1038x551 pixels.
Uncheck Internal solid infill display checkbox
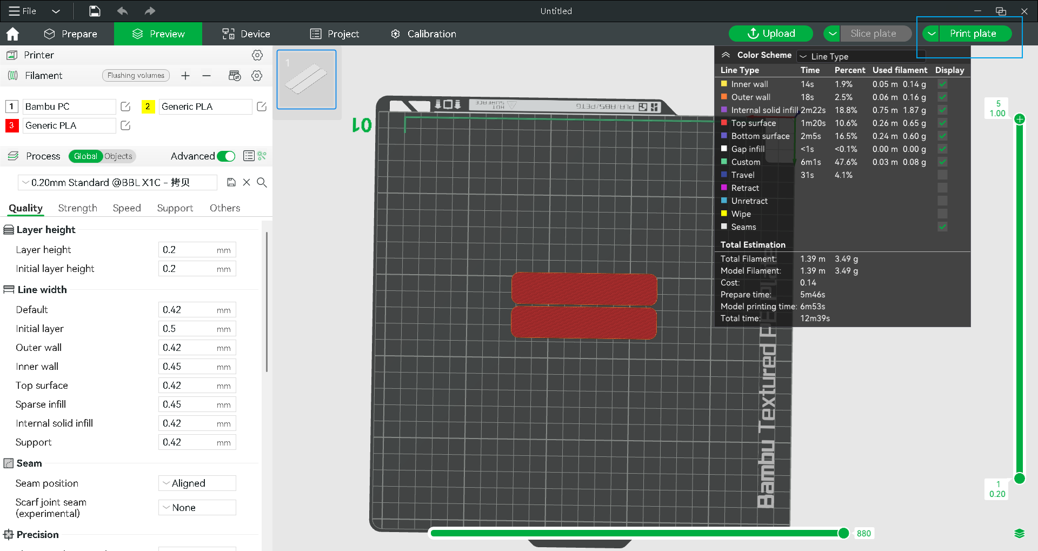(x=942, y=110)
